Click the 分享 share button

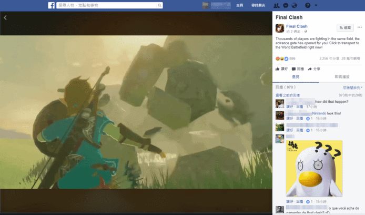(x=314, y=69)
